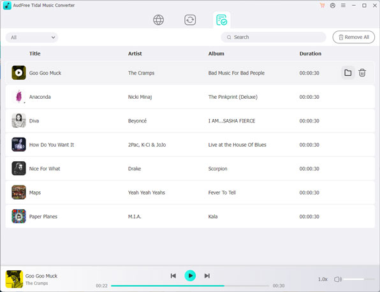The height and width of the screenshot is (292, 380).
Task: Sort by the Album column header
Action: pyautogui.click(x=216, y=54)
